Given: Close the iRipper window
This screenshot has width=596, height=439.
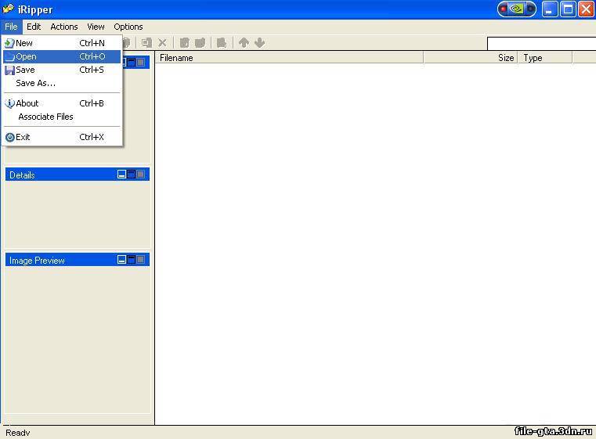Looking at the screenshot, I should pyautogui.click(x=587, y=9).
